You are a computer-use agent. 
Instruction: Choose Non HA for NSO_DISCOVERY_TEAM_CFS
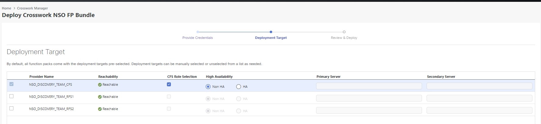point(208,87)
